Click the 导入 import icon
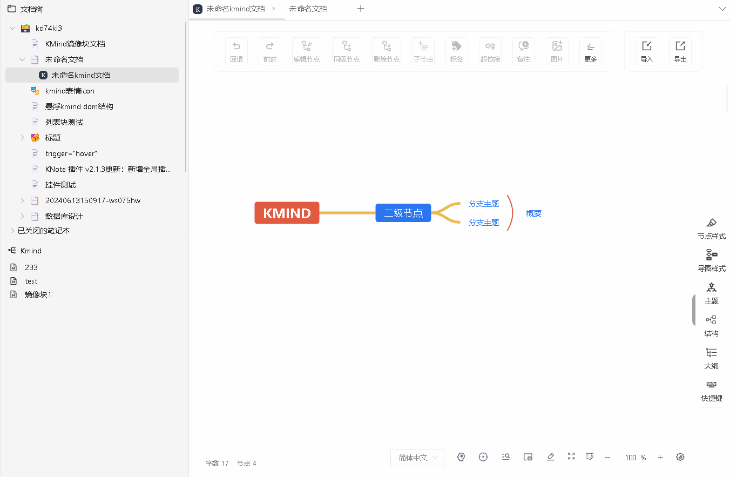This screenshot has width=730, height=477. click(646, 51)
